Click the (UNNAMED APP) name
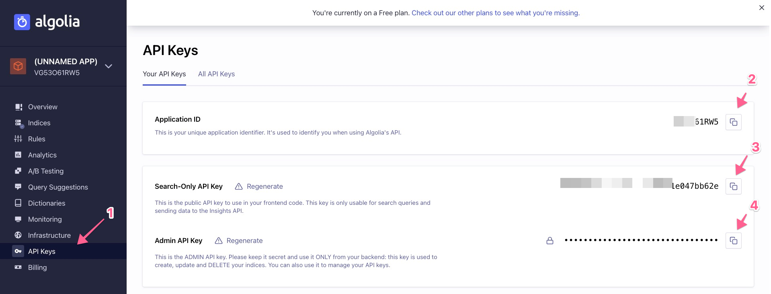 click(66, 61)
